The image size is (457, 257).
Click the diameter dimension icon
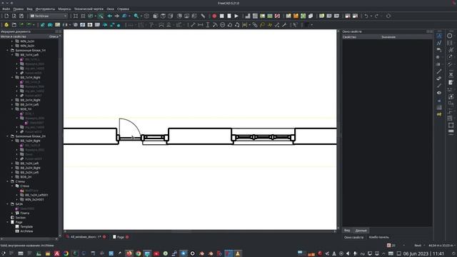[x=222, y=25]
